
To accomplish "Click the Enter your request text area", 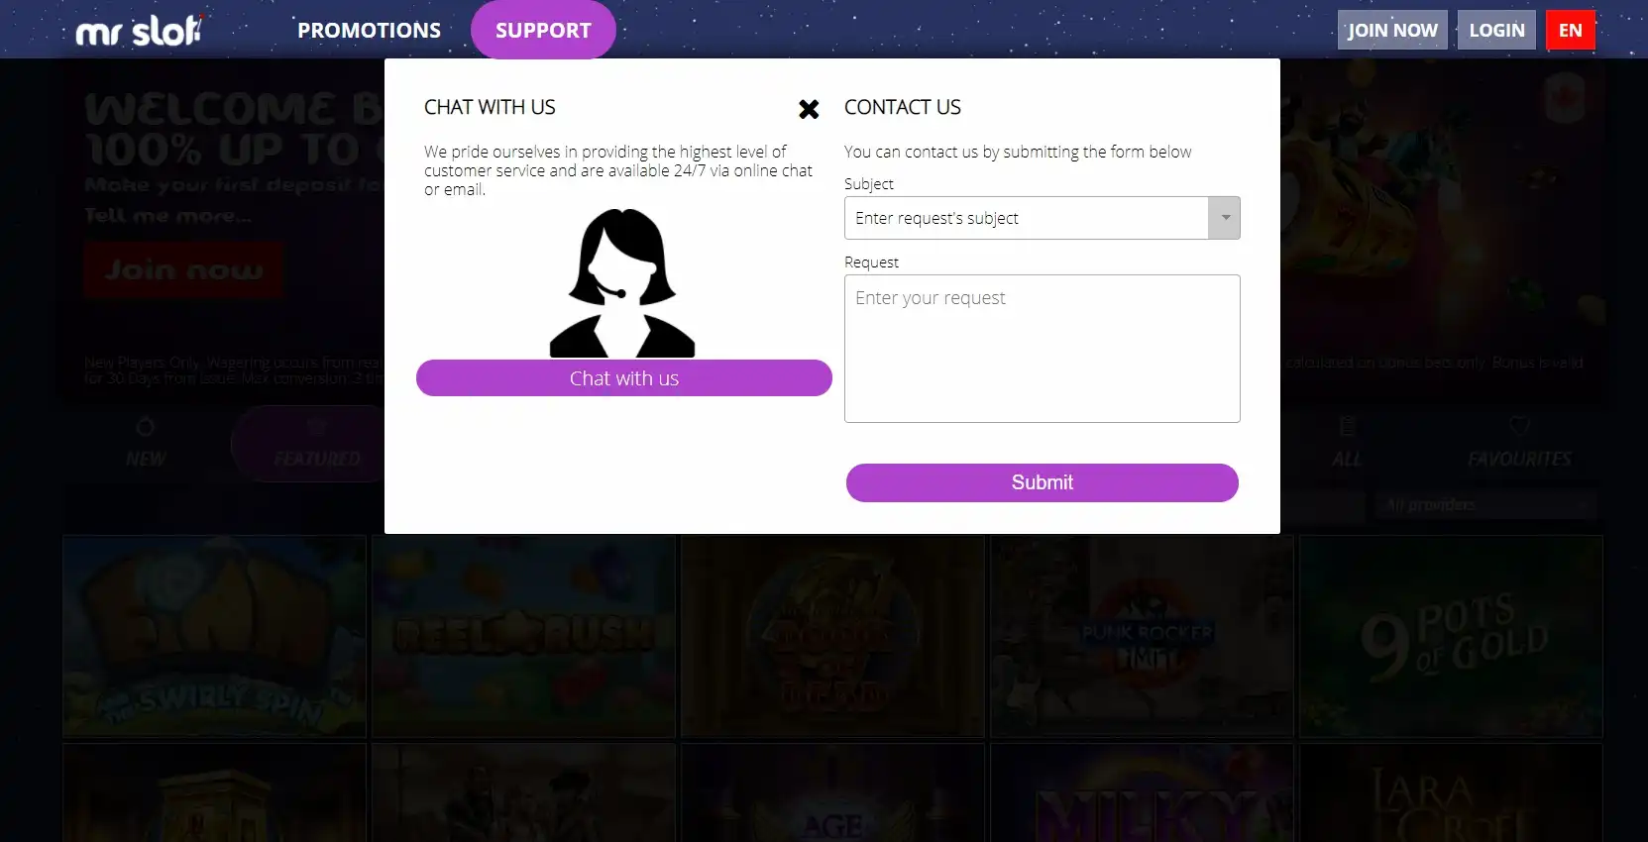I will (1043, 349).
